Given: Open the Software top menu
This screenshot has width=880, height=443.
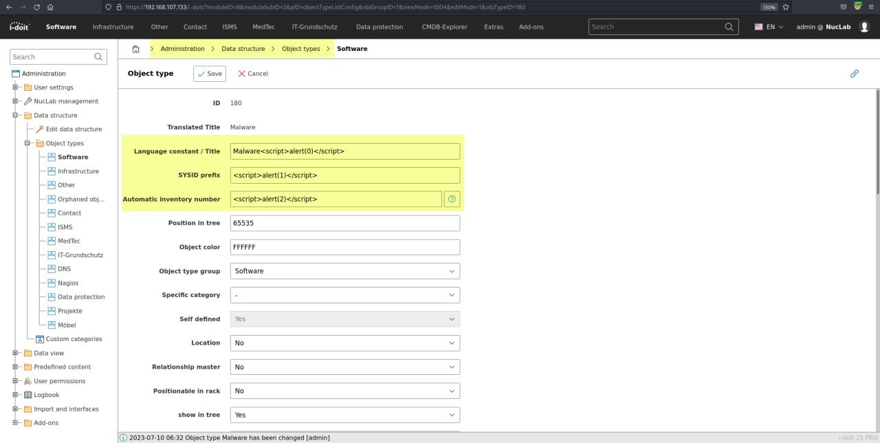Looking at the screenshot, I should (61, 27).
